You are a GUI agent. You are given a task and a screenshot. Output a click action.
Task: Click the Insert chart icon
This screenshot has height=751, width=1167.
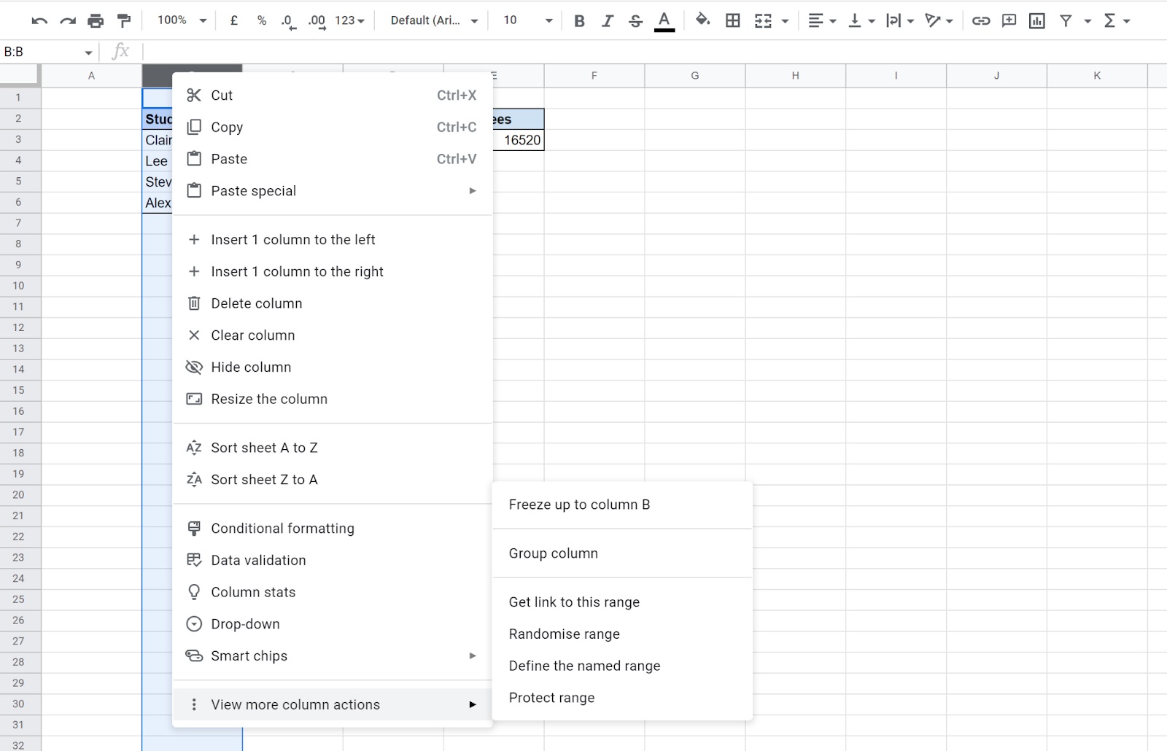1036,20
